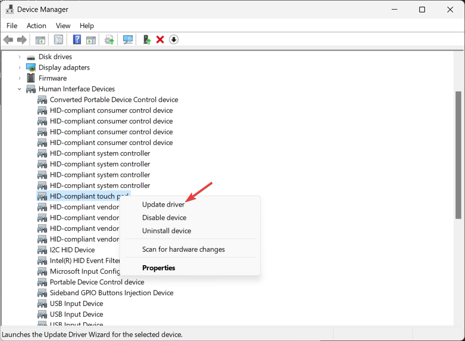
Task: Open the View menu
Action: (63, 26)
